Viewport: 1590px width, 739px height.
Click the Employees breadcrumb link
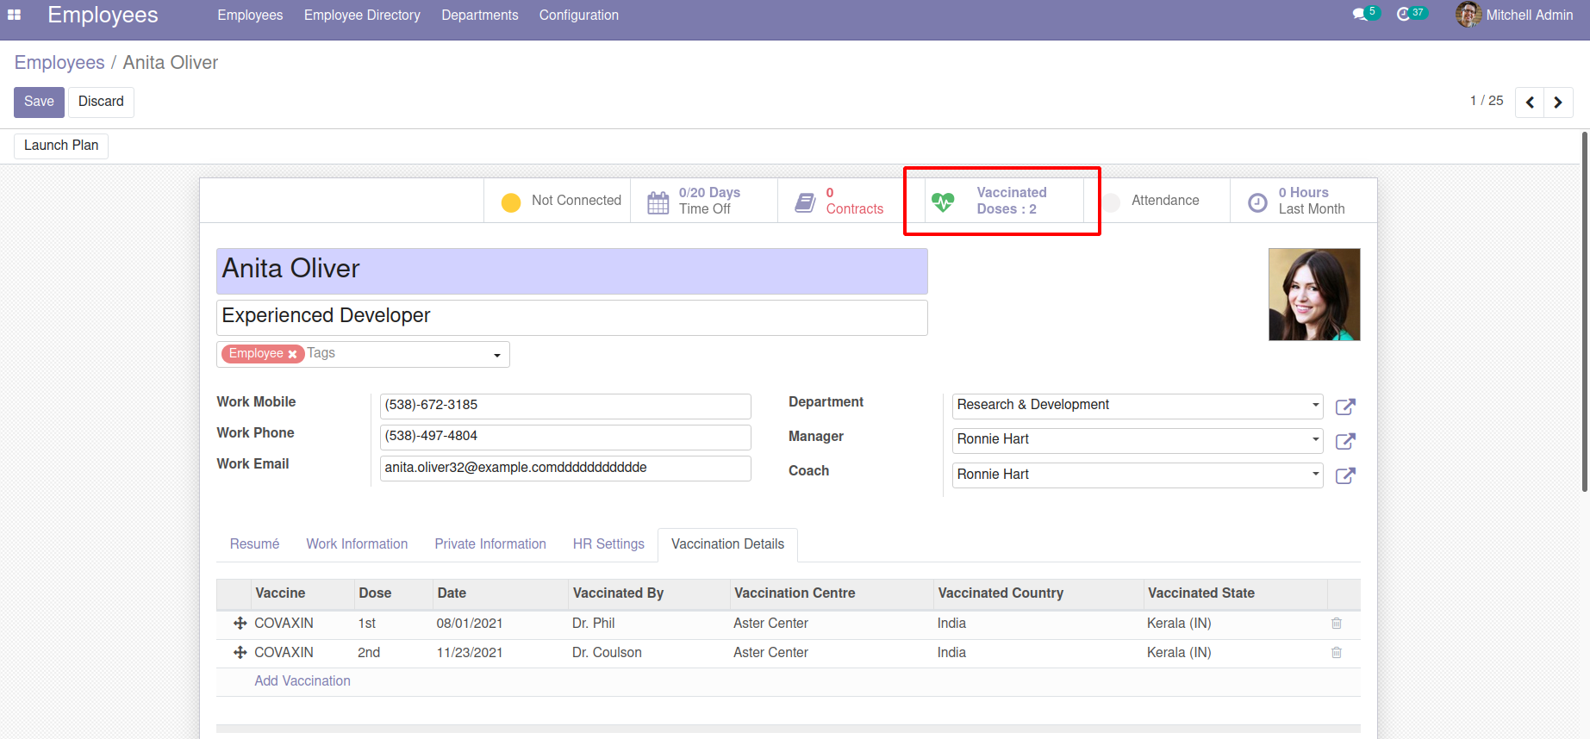(x=59, y=63)
